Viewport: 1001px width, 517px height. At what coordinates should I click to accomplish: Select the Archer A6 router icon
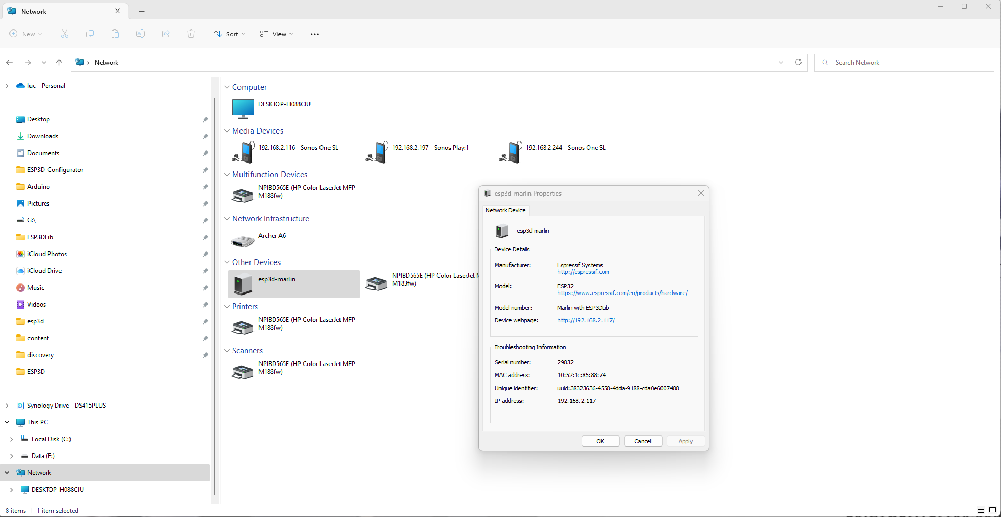tap(243, 241)
